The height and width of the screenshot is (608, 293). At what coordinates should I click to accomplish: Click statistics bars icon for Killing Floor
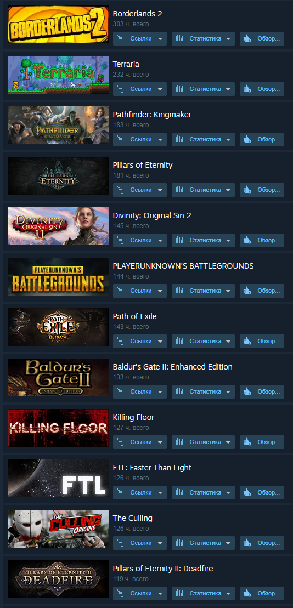click(179, 442)
